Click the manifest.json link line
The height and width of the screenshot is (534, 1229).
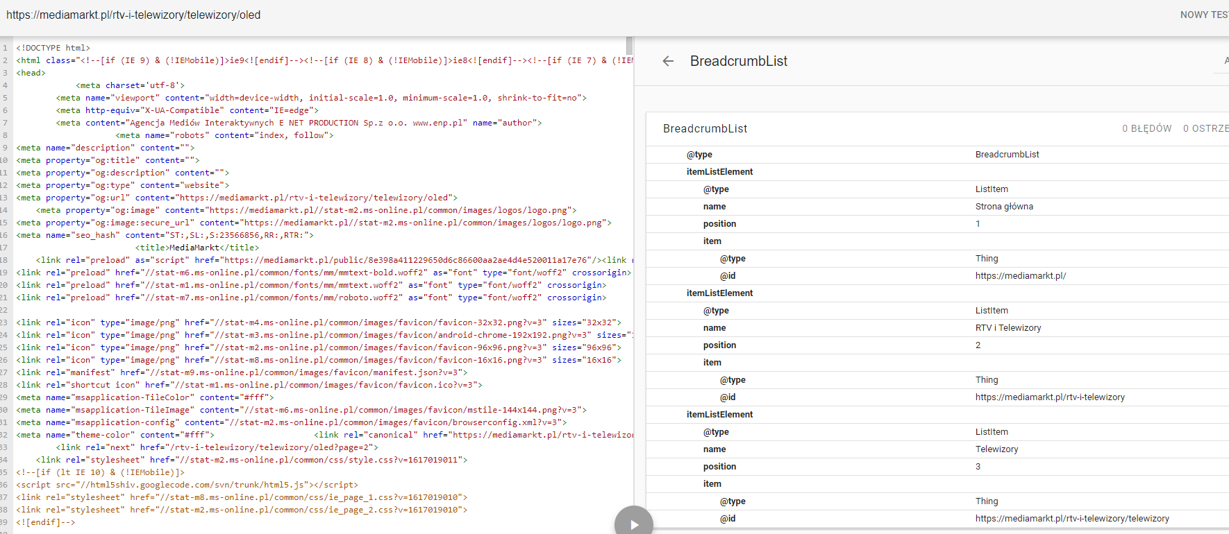[242, 372]
